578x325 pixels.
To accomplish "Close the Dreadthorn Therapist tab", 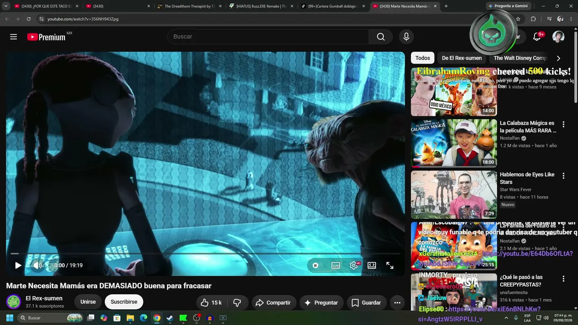I will 220,6.
